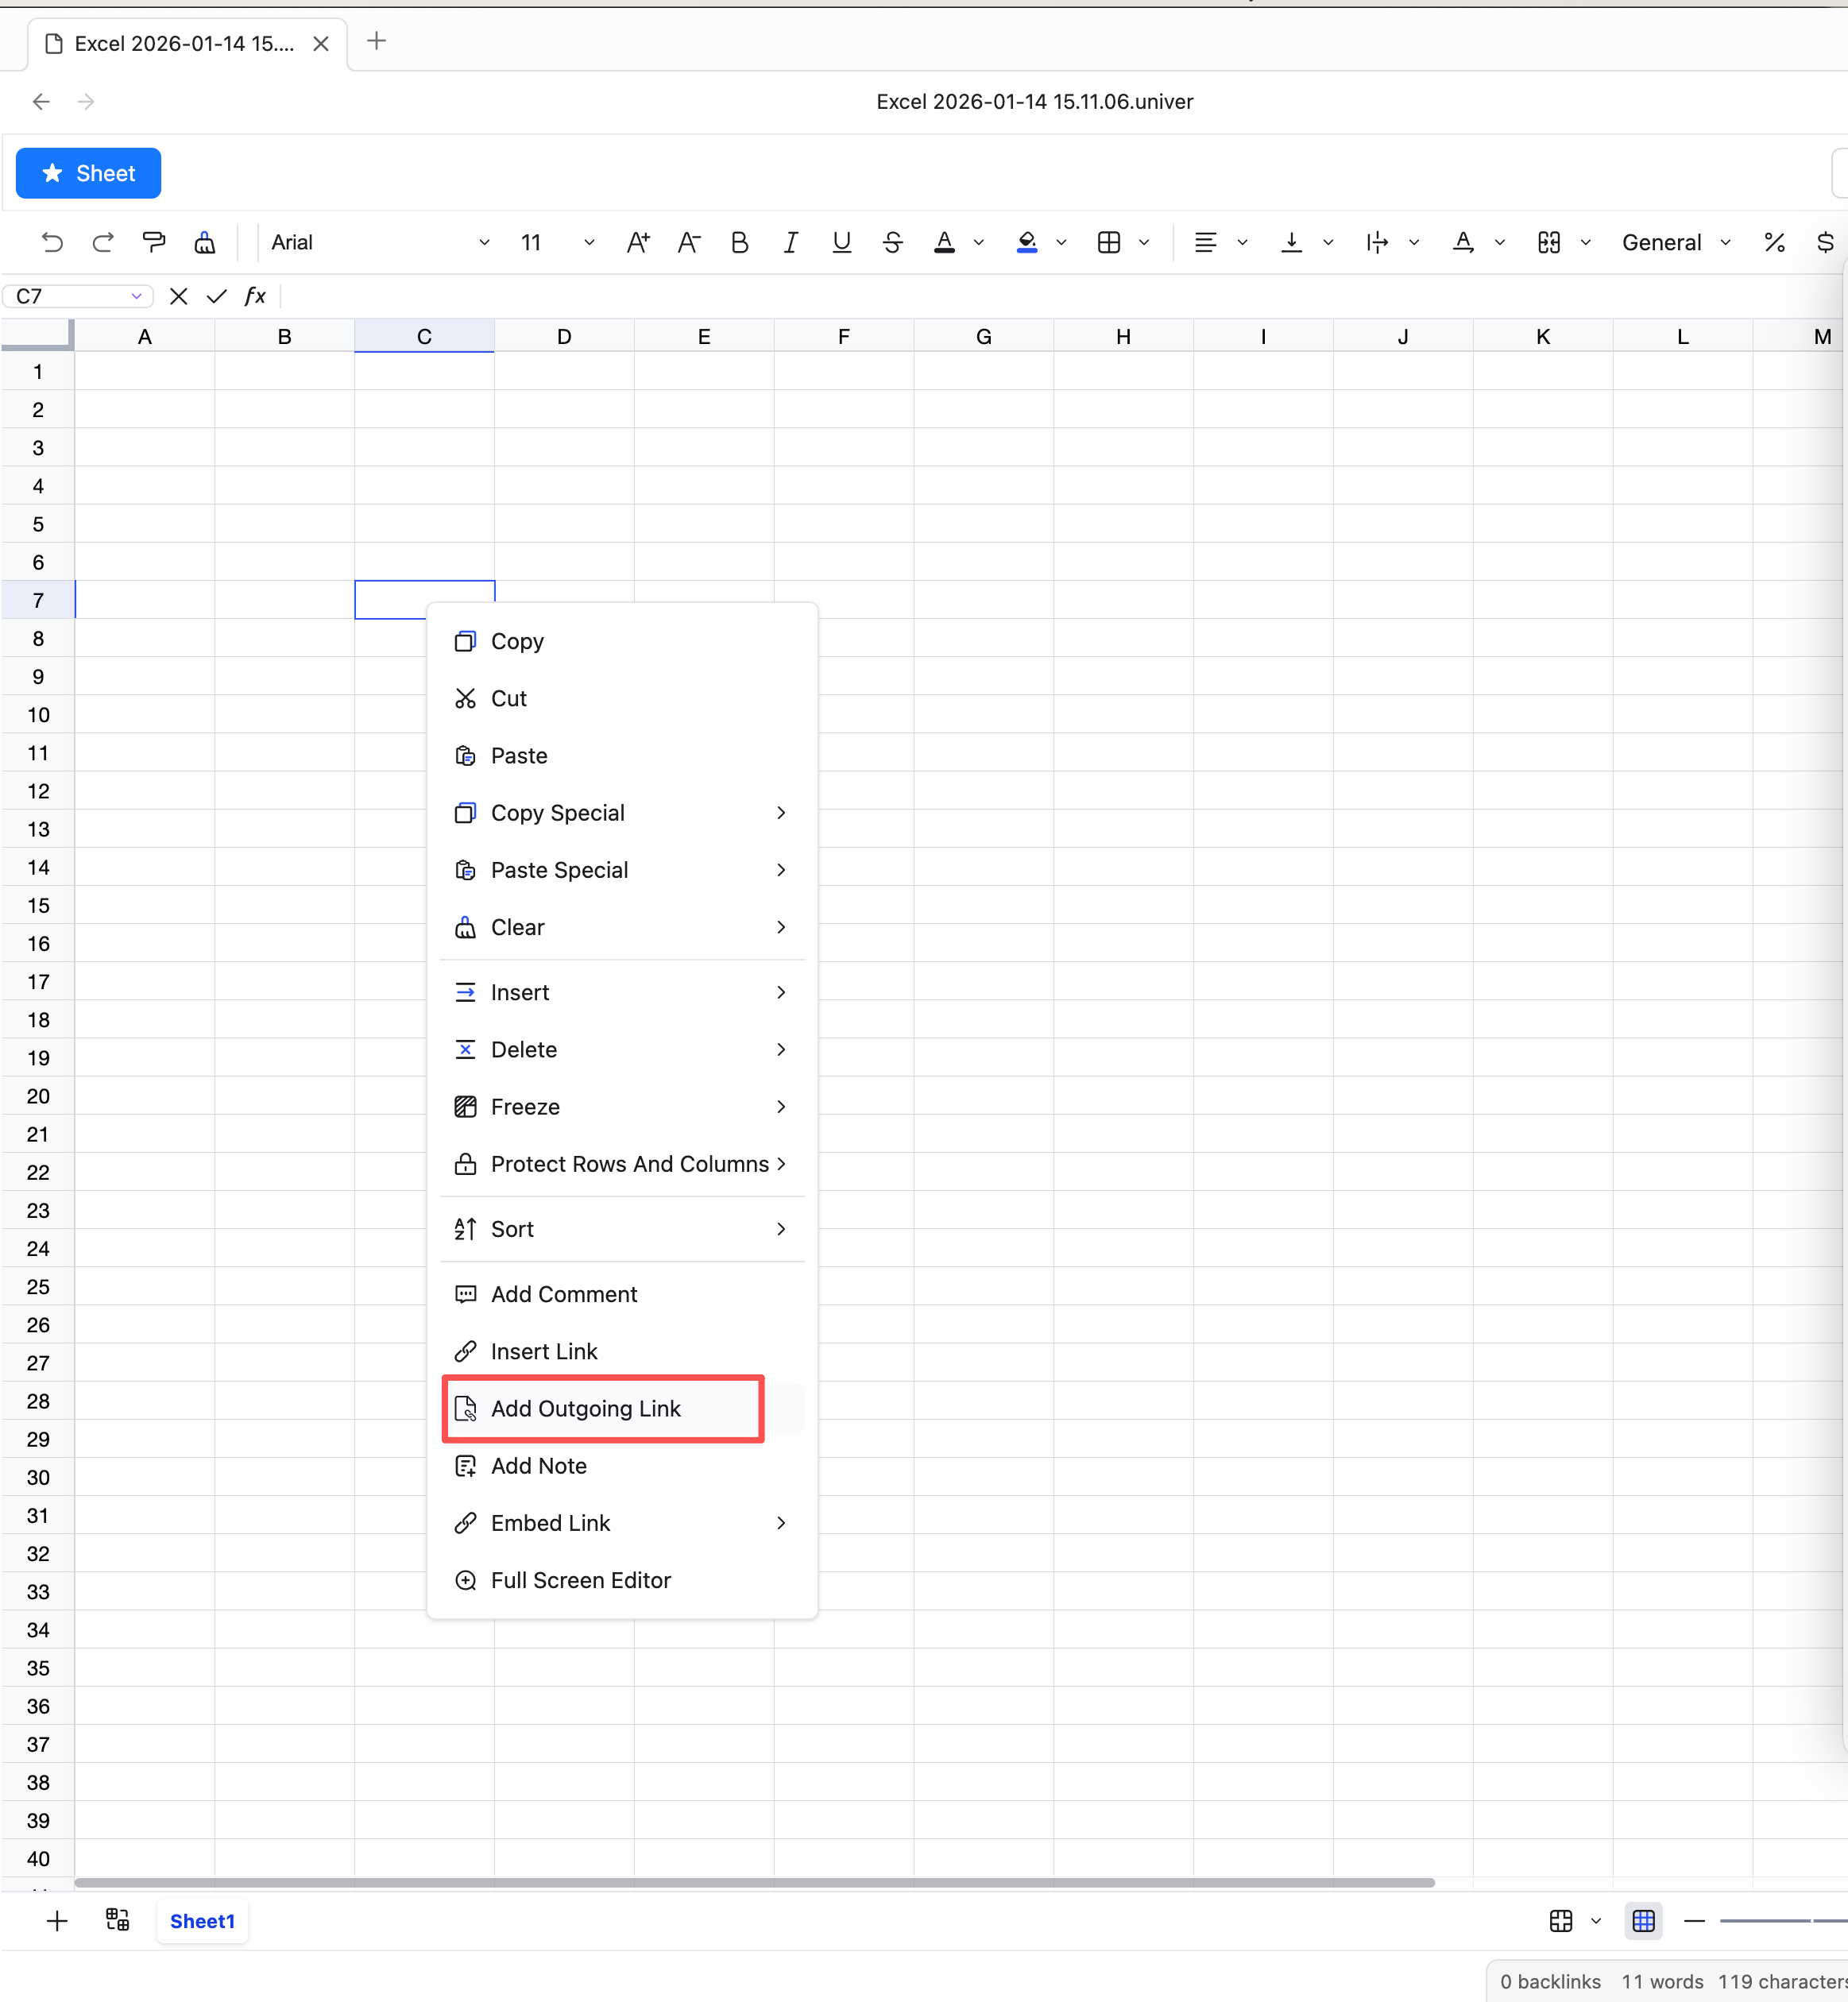Click the percent format icon

pyautogui.click(x=1774, y=242)
